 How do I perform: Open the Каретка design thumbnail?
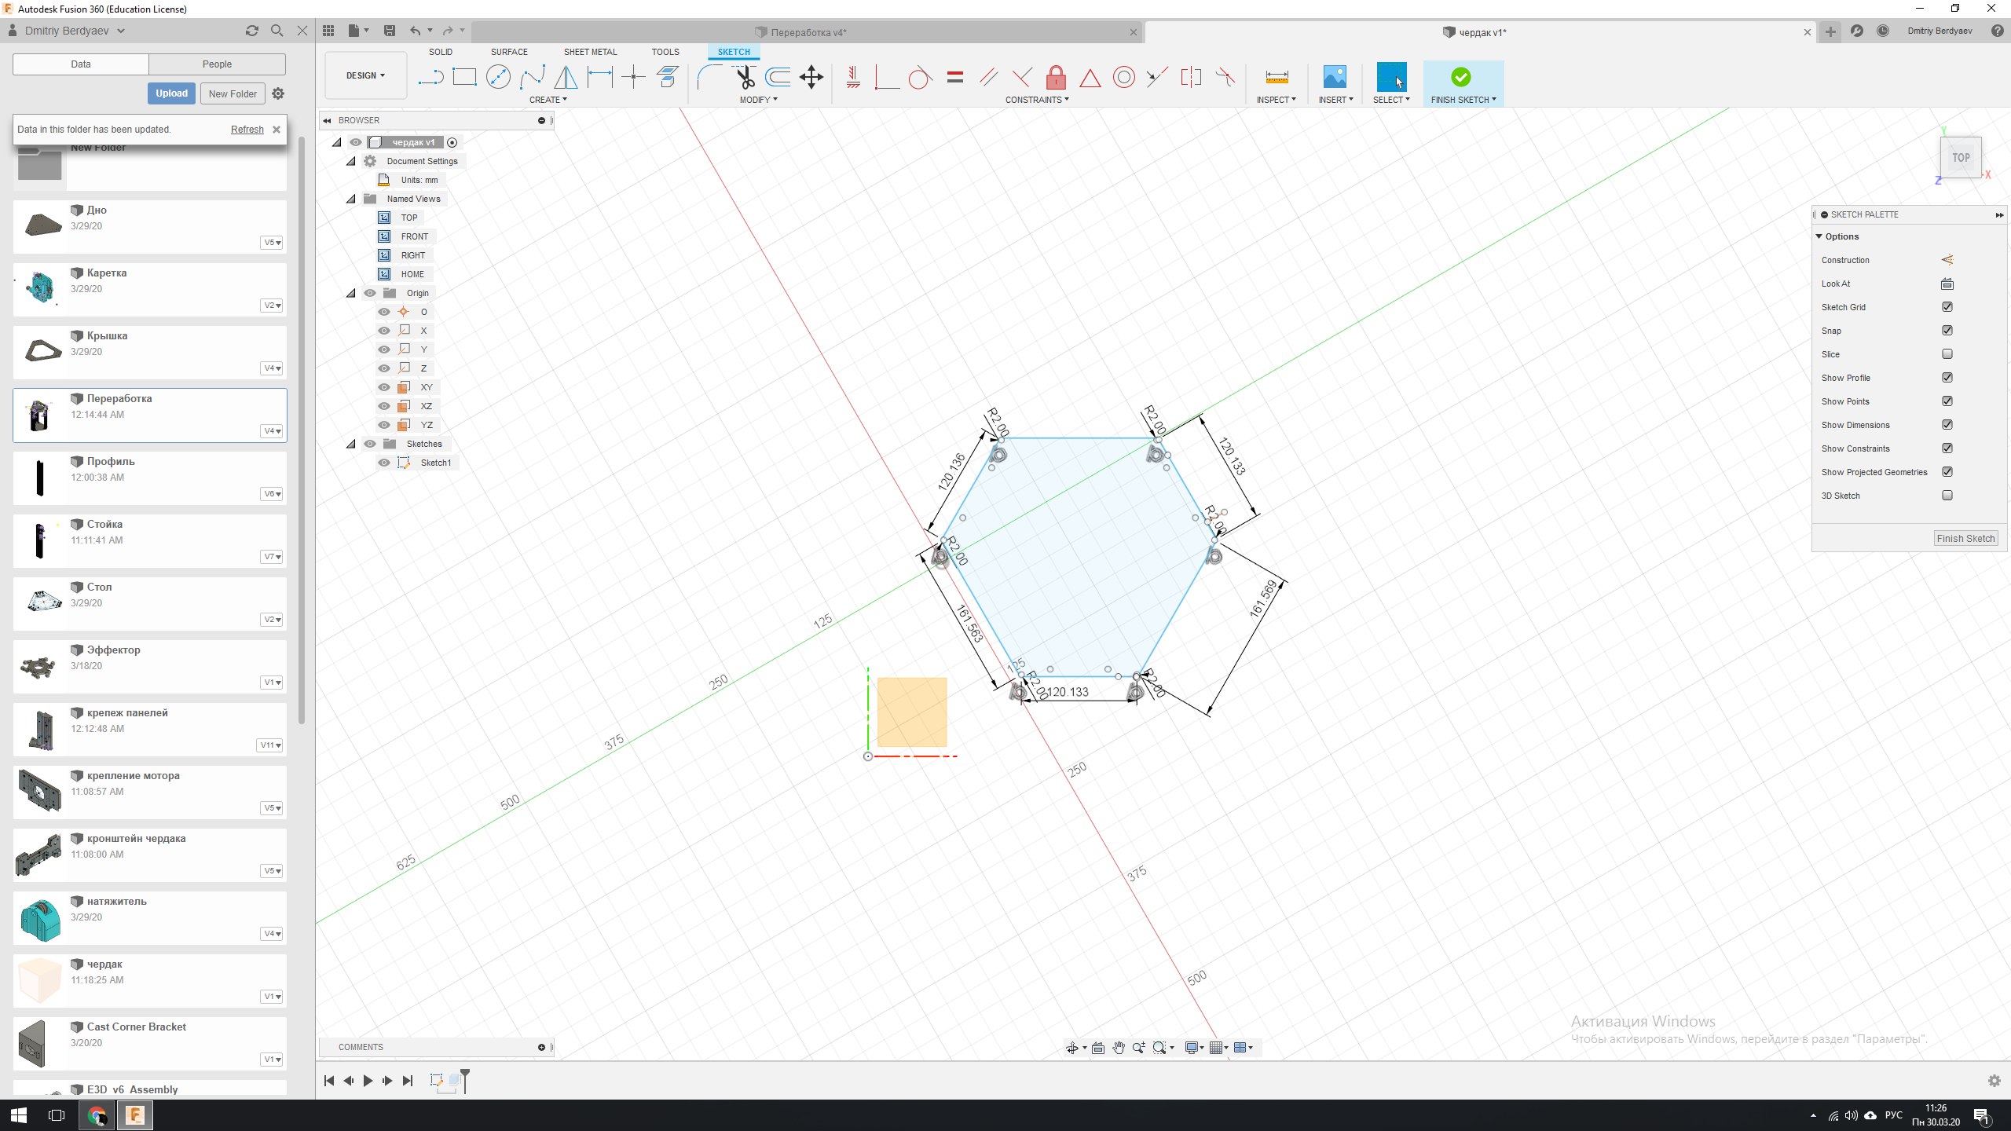[40, 288]
